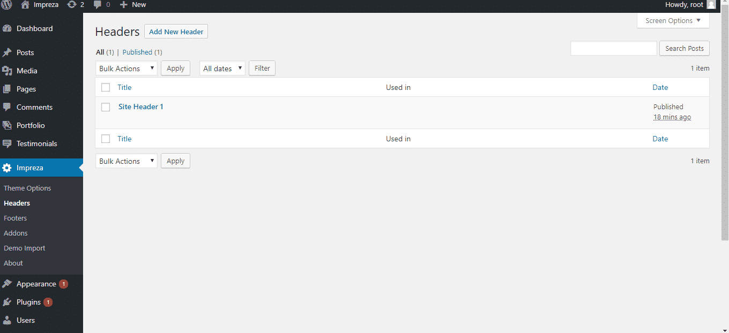Open the WordPress logo menu
Viewport: 729px width, 333px height.
(x=7, y=5)
